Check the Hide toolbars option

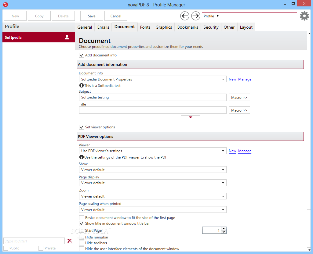82,243
